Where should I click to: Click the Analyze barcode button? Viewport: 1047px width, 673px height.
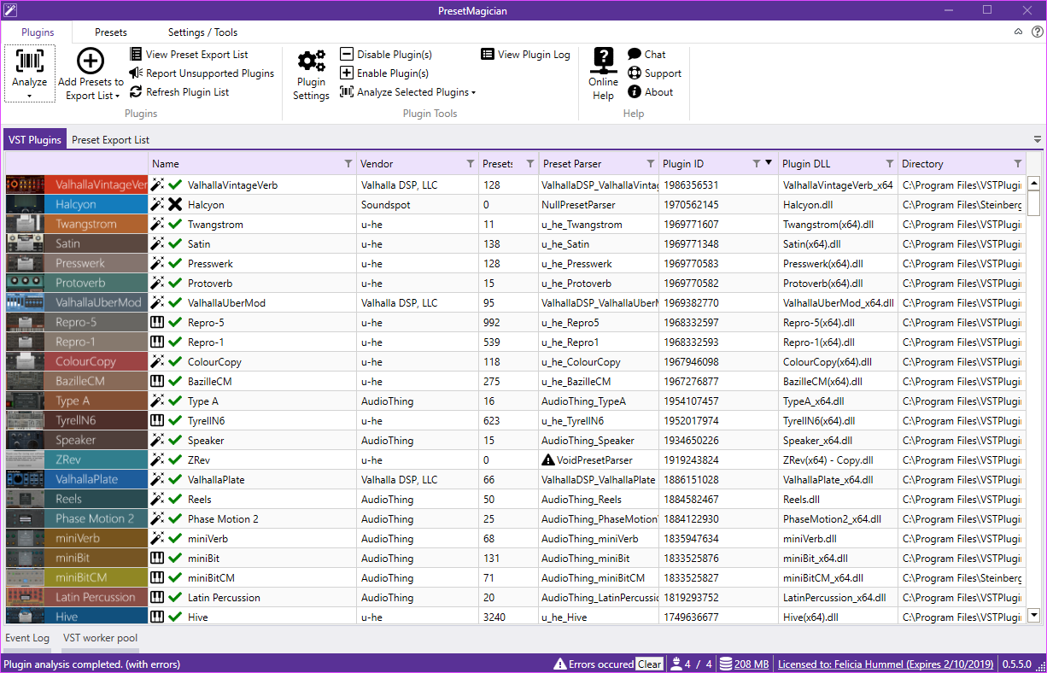[x=30, y=73]
